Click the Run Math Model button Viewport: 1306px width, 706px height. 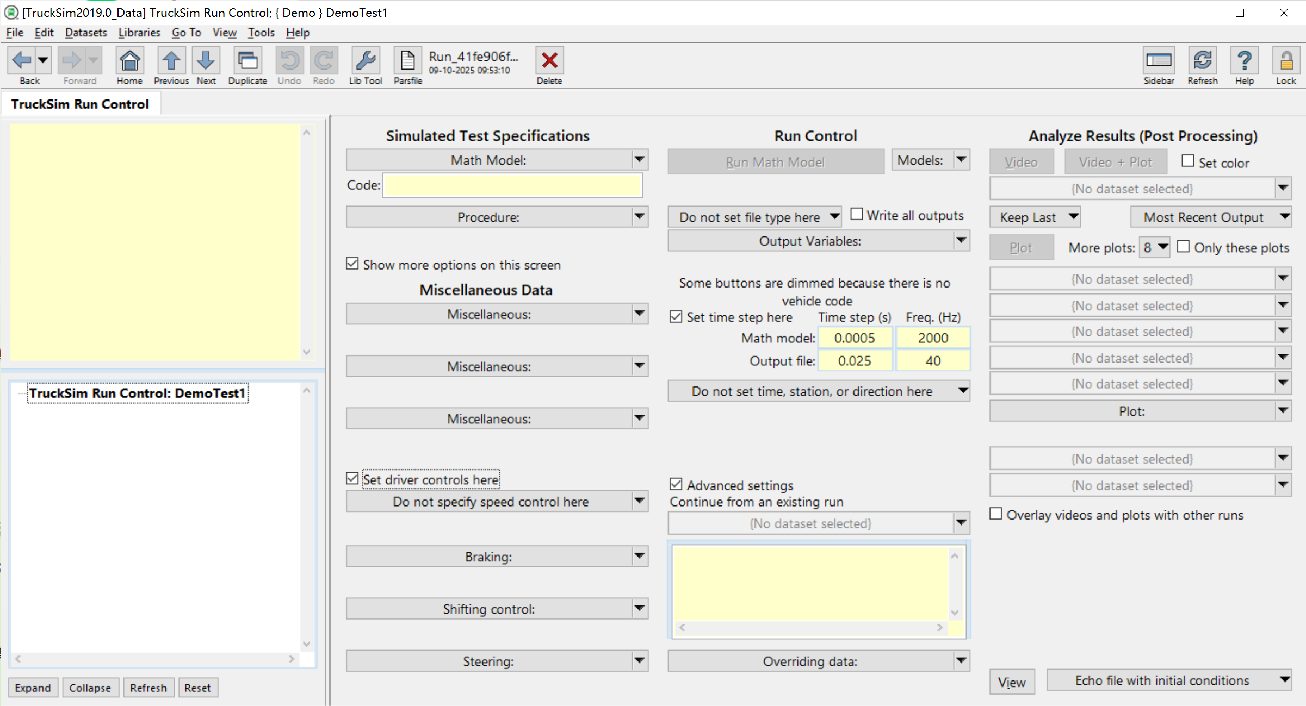(x=776, y=161)
